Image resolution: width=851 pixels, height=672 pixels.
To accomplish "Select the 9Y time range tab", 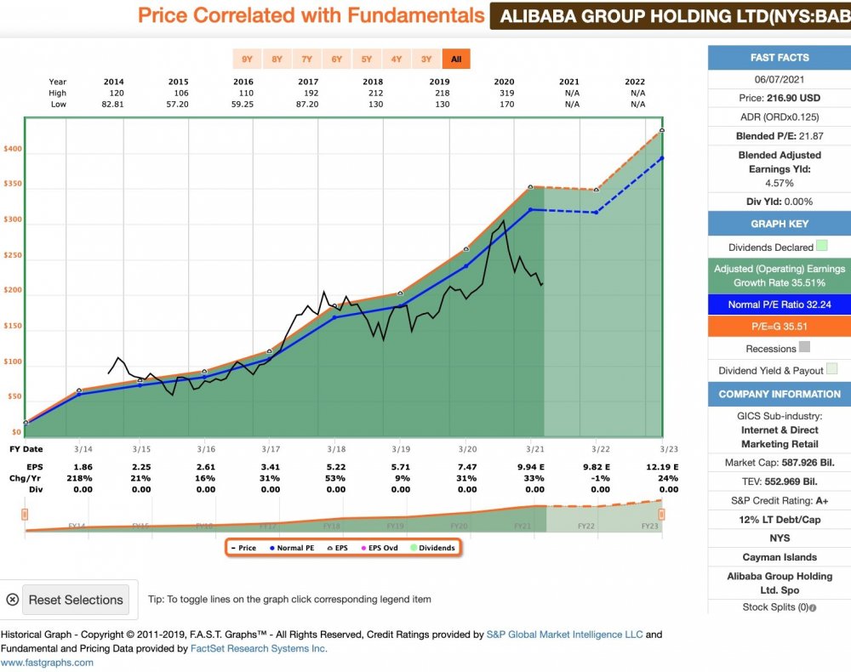I will point(247,60).
